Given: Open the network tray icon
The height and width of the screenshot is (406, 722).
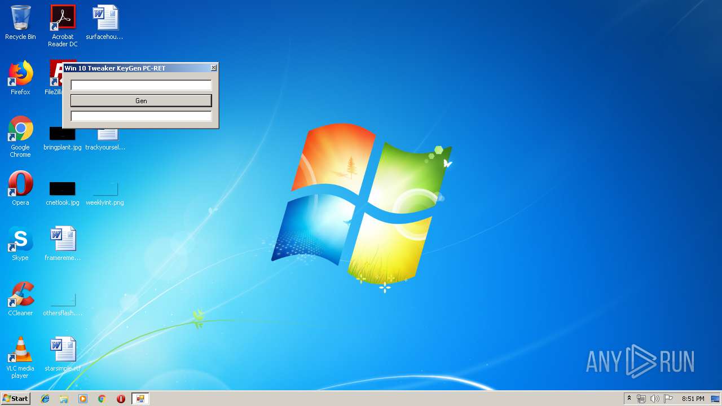Looking at the screenshot, I should 641,399.
